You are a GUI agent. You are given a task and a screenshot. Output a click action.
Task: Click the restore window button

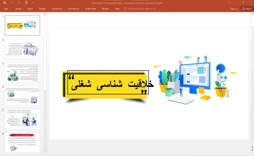point(243,3)
